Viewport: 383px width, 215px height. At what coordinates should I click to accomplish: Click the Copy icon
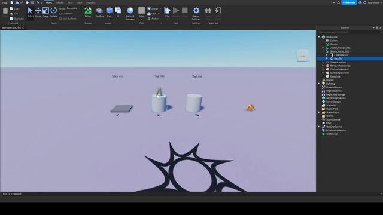tap(11, 8)
